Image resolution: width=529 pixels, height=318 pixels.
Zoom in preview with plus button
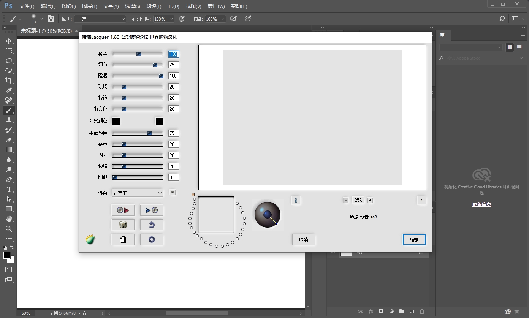coord(370,200)
